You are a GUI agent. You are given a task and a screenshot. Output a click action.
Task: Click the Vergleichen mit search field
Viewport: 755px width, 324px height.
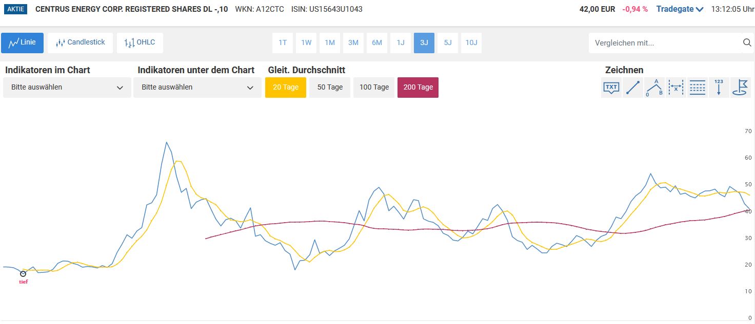[x=664, y=43]
